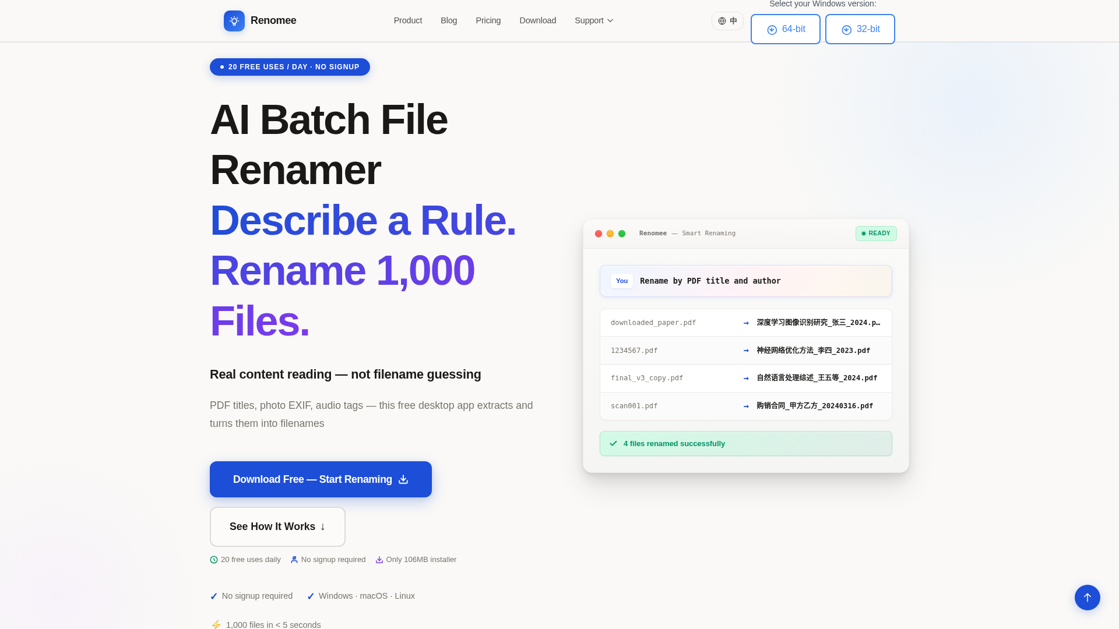Click the green dot in the demo window

[622, 234]
